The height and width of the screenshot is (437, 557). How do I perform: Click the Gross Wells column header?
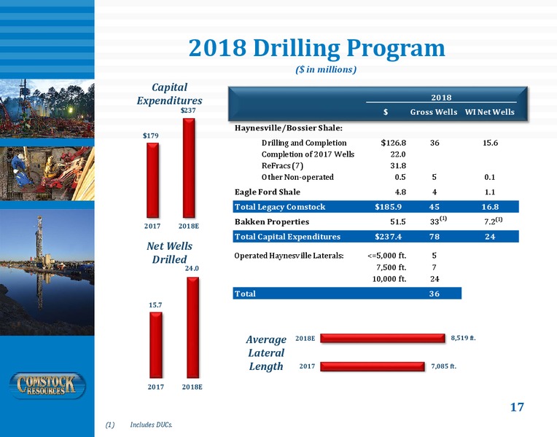(434, 112)
